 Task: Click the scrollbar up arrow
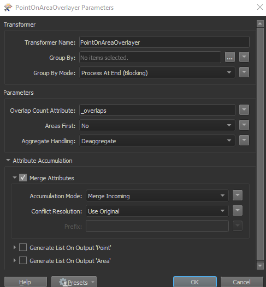point(260,23)
